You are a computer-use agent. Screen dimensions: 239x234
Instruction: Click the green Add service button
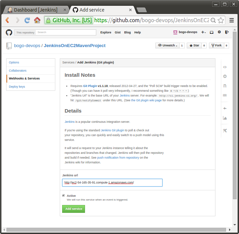pos(73,209)
